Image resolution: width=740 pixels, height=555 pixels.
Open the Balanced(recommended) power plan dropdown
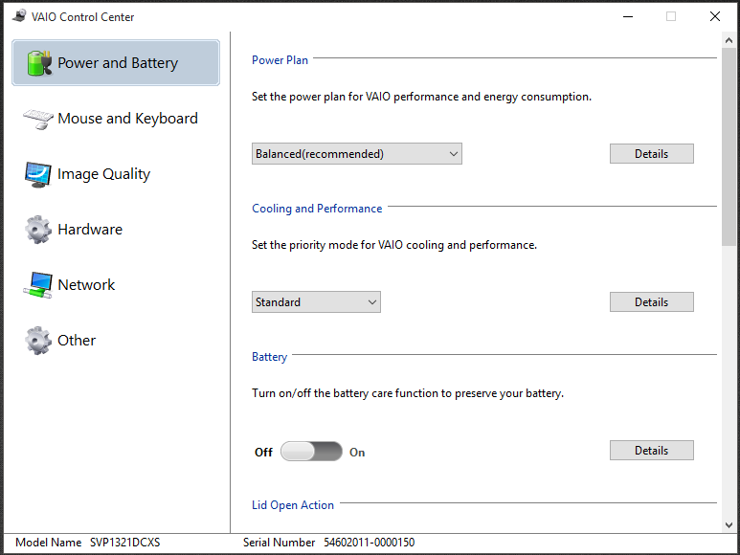click(x=357, y=154)
